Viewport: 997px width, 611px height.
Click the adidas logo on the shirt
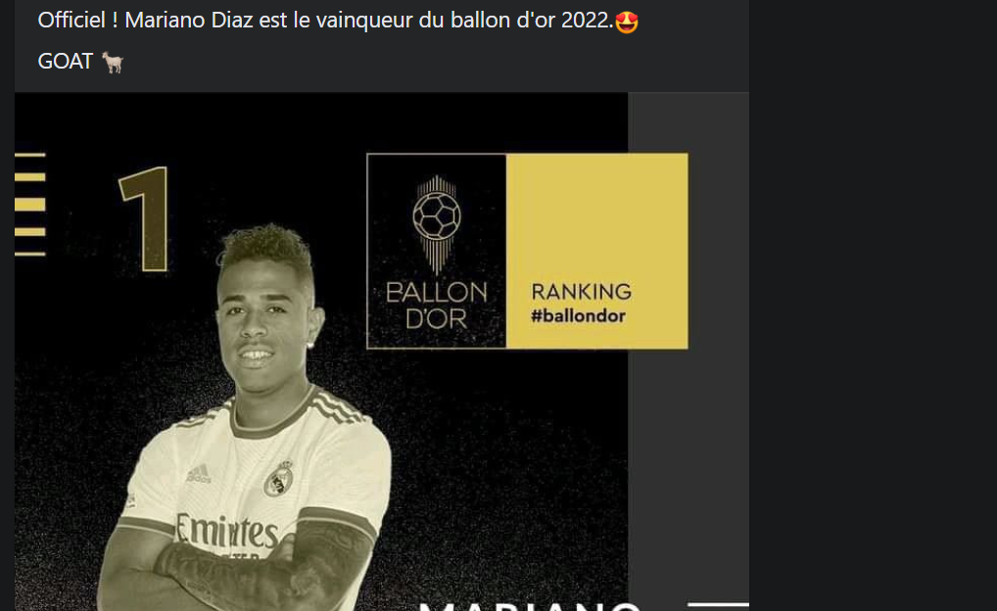pyautogui.click(x=199, y=474)
